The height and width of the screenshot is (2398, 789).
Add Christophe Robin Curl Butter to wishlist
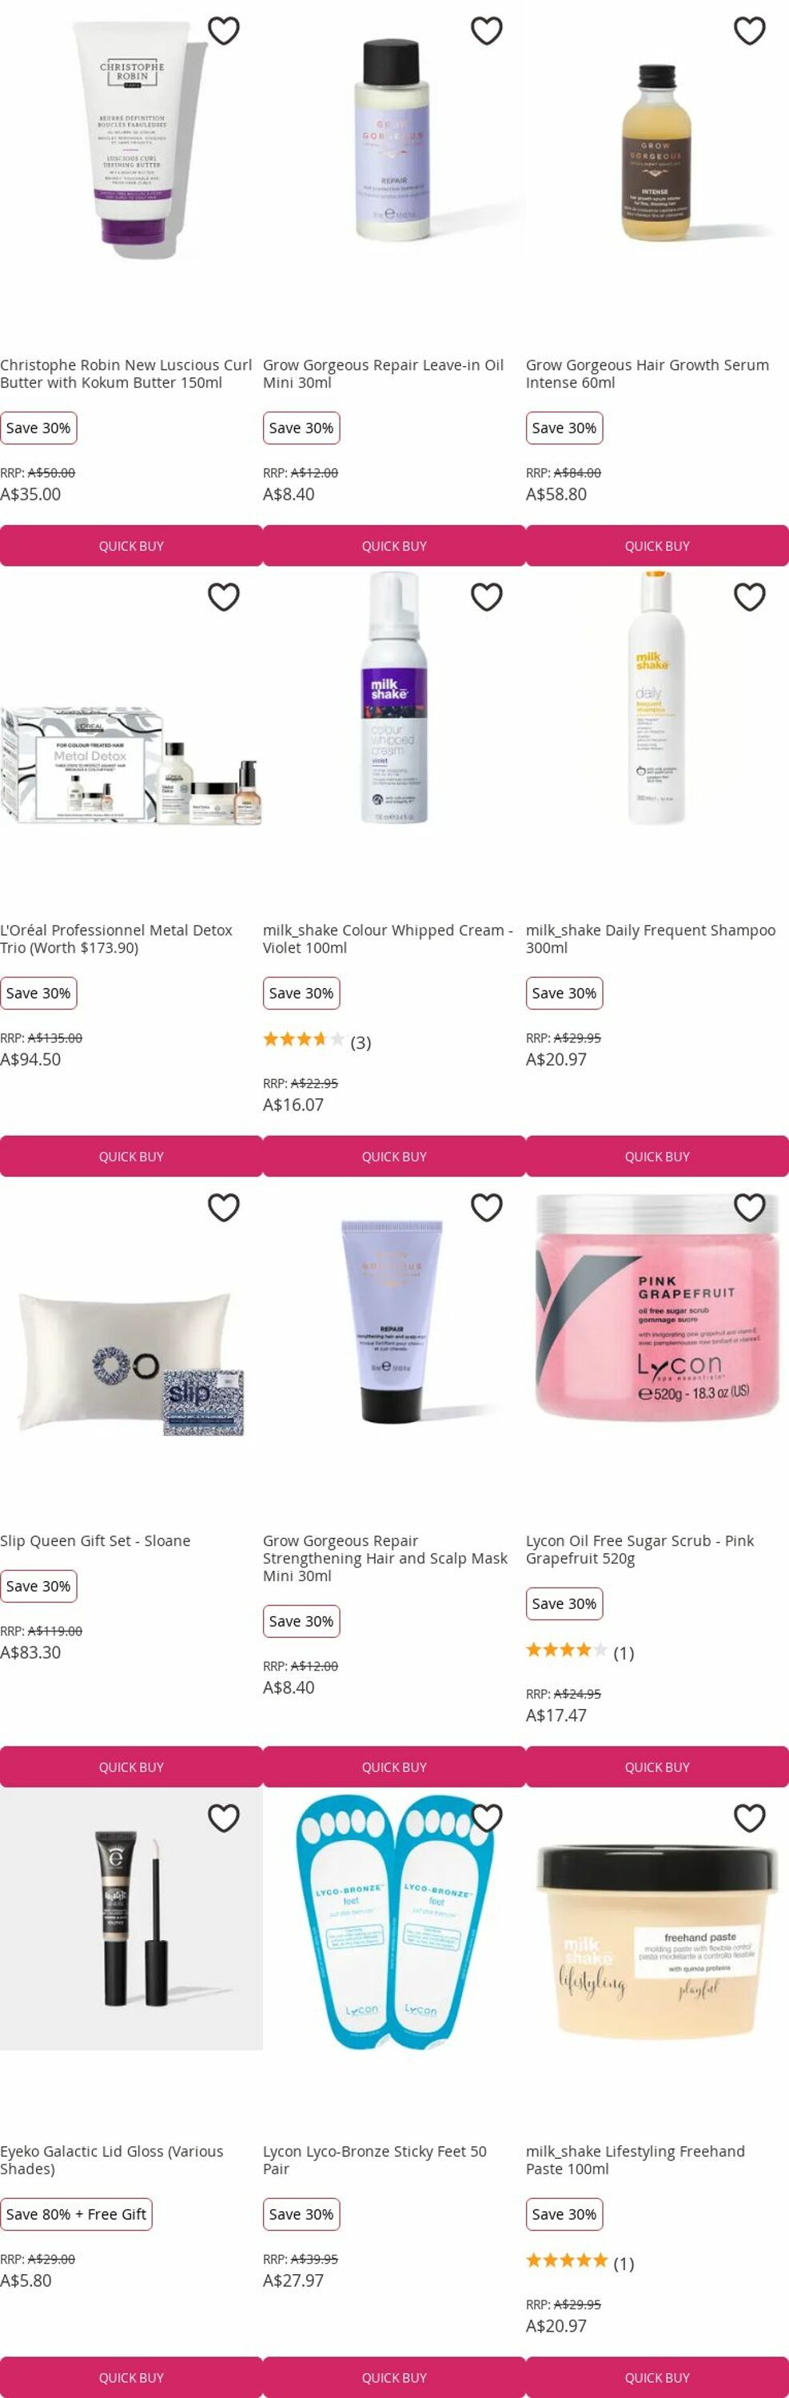[x=223, y=30]
